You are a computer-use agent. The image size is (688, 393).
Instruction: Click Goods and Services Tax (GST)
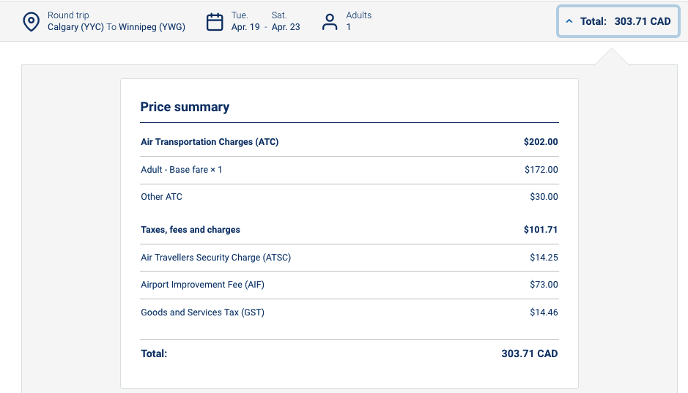pyautogui.click(x=202, y=312)
